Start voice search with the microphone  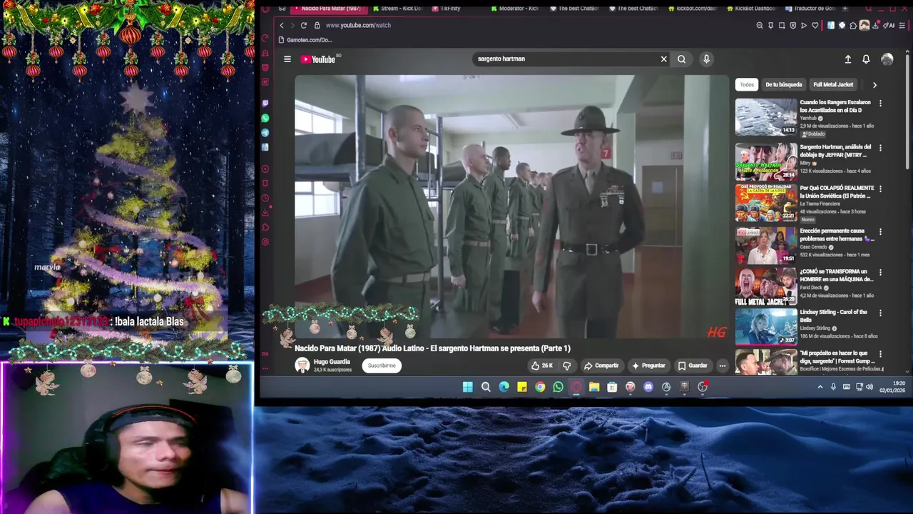click(x=706, y=59)
